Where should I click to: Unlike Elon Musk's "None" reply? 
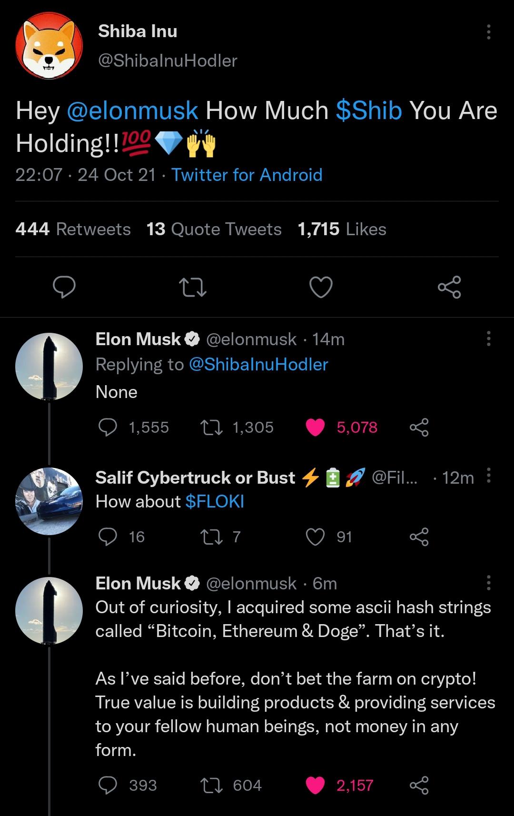point(315,427)
